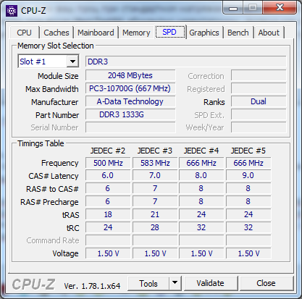This screenshot has height=299, width=302.
Task: Click the Max Bandwidth PC3-10700G field
Action: point(130,88)
